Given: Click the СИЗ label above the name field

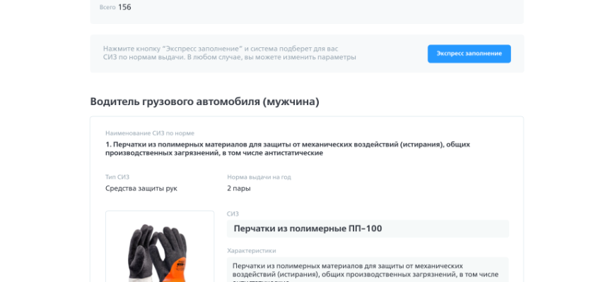Looking at the screenshot, I should tap(233, 214).
